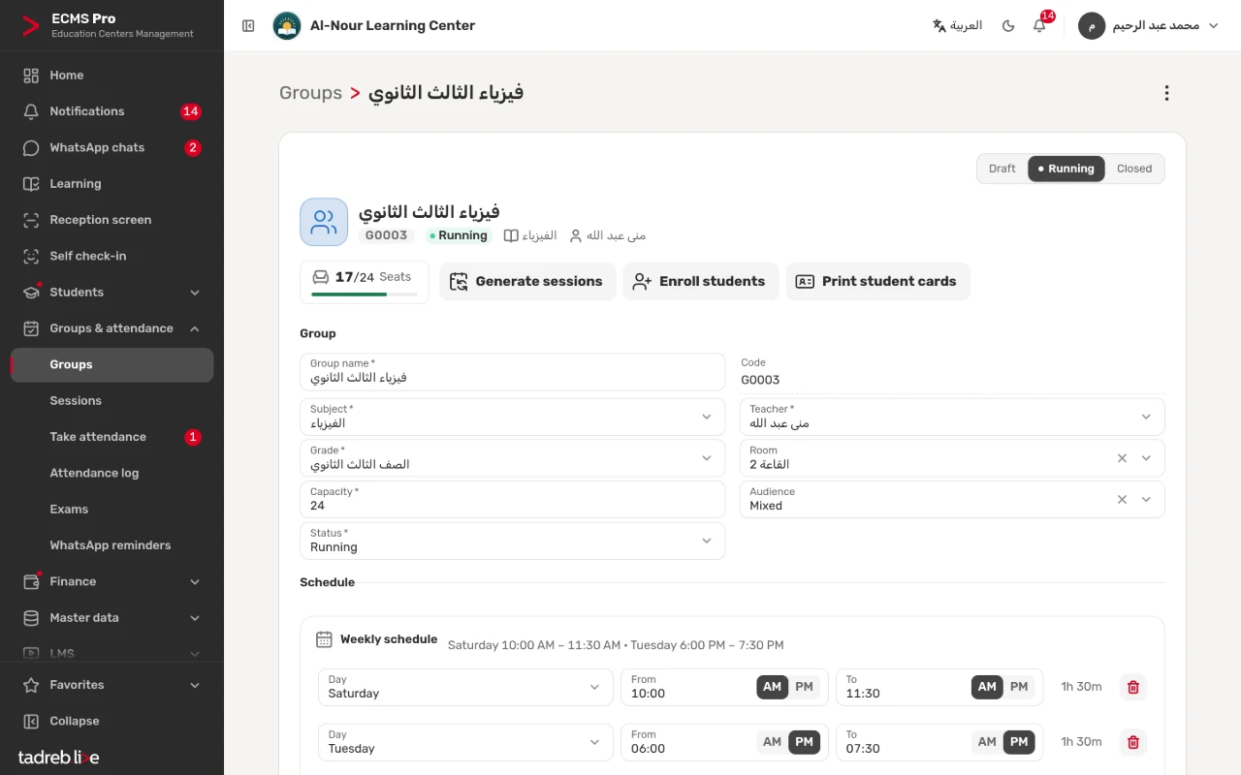1241x775 pixels.
Task: Toggle the sidebar panel icon in header
Action: [x=248, y=26]
